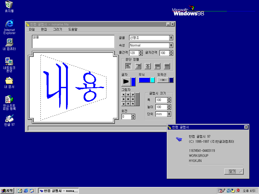Set shadow direction to right
The image size is (259, 194).
tap(133, 99)
